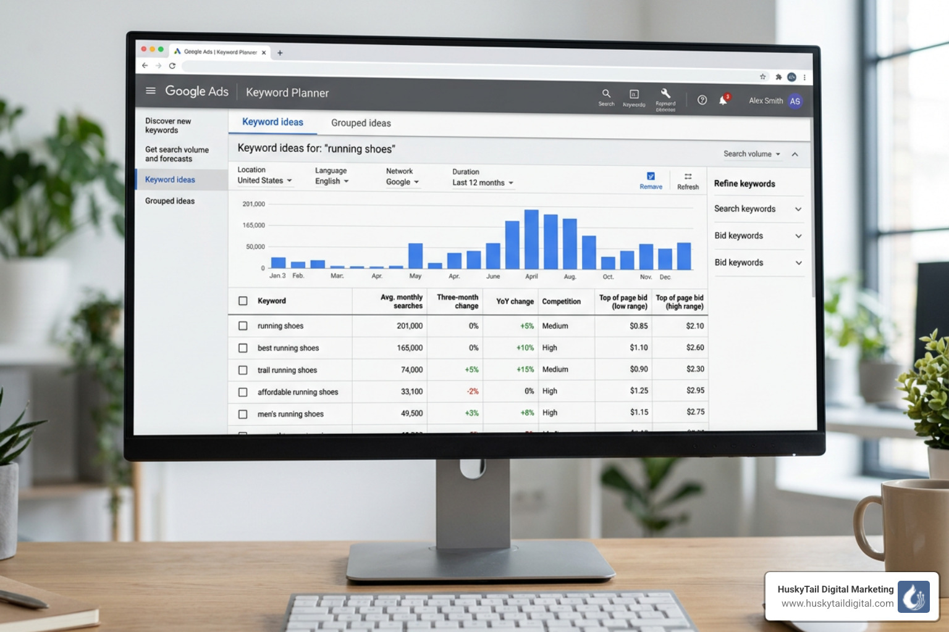This screenshot has height=632, width=949.
Task: Collapse the chart with the up chevron
Action: 795,154
